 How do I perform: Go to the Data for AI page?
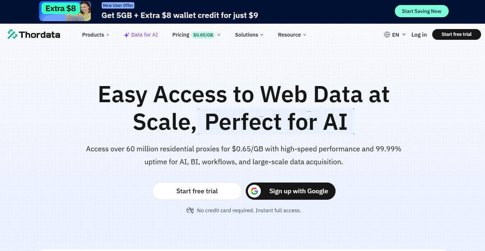coord(144,35)
